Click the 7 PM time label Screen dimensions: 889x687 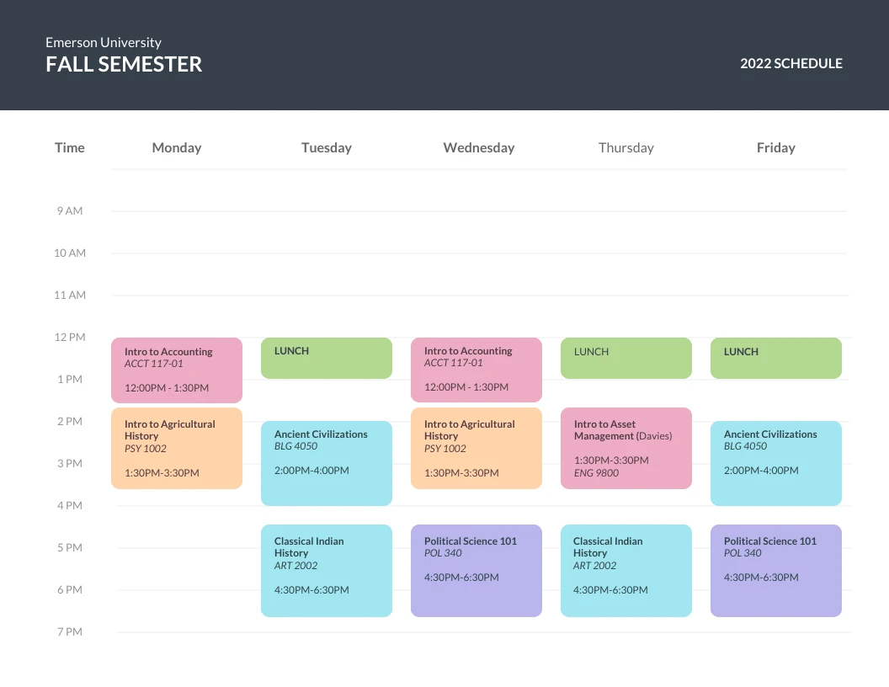pos(70,631)
